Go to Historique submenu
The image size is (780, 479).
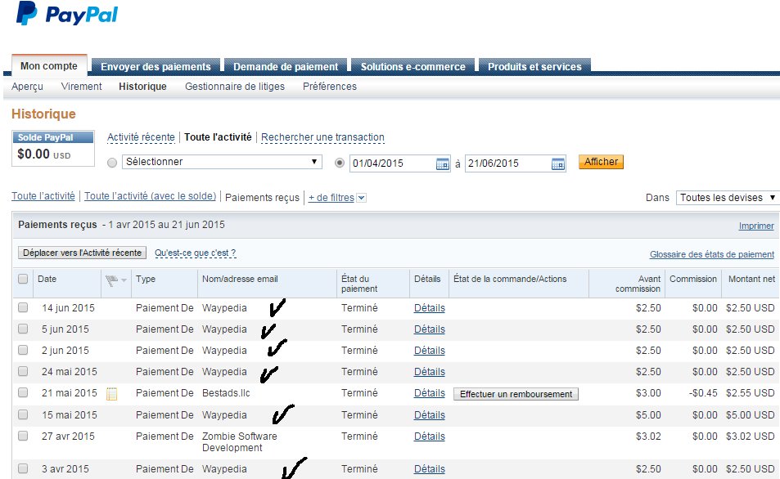coord(142,87)
